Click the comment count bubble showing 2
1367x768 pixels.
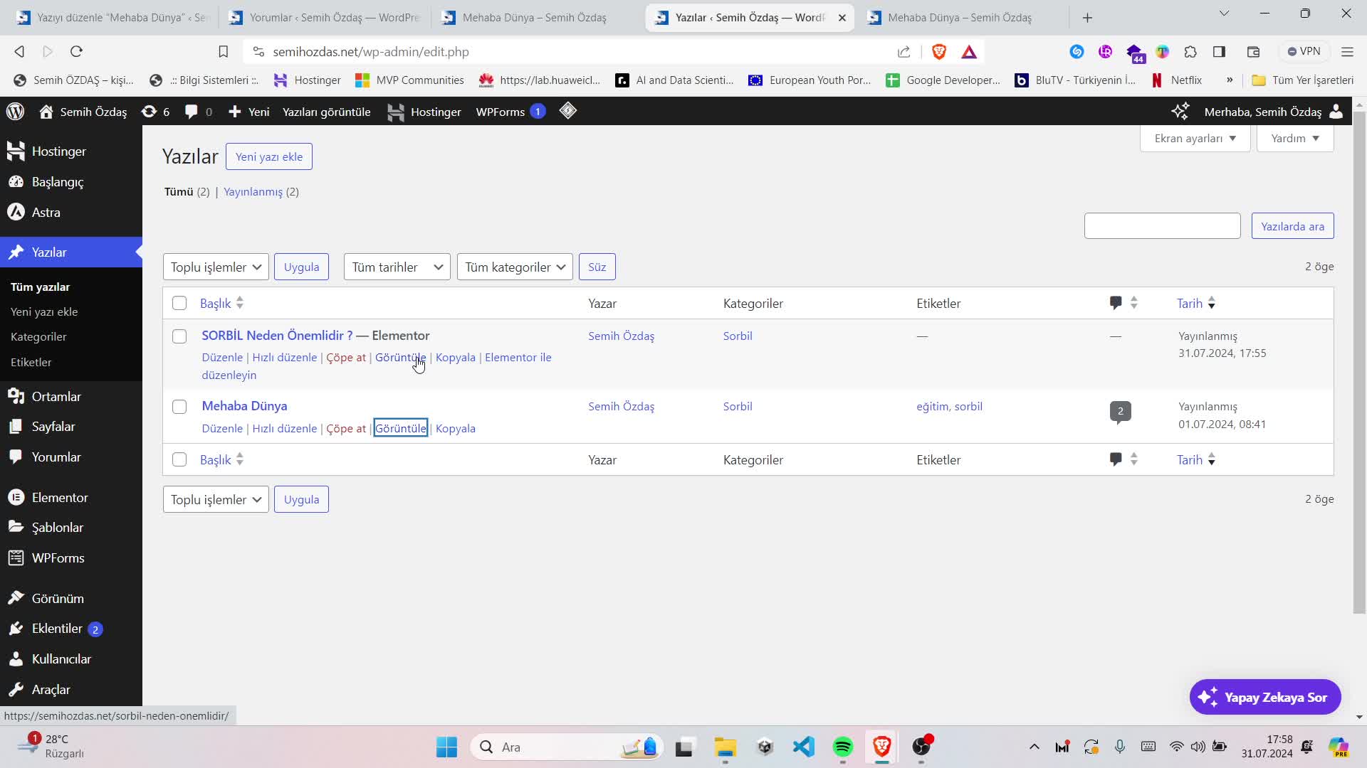point(1120,411)
